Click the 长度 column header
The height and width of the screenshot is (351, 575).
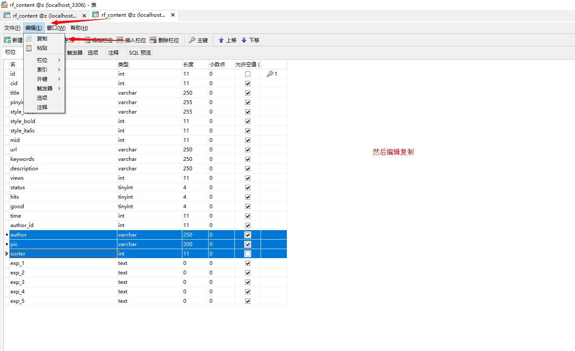coord(195,65)
